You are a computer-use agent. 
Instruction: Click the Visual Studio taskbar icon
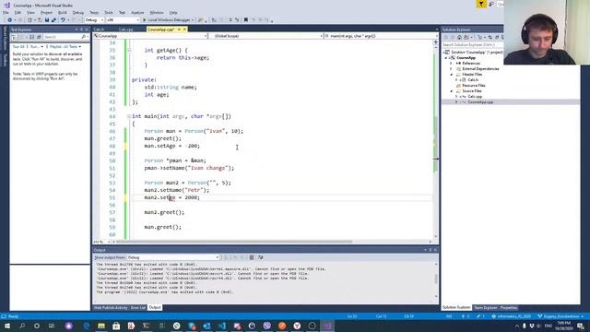click(x=327, y=326)
